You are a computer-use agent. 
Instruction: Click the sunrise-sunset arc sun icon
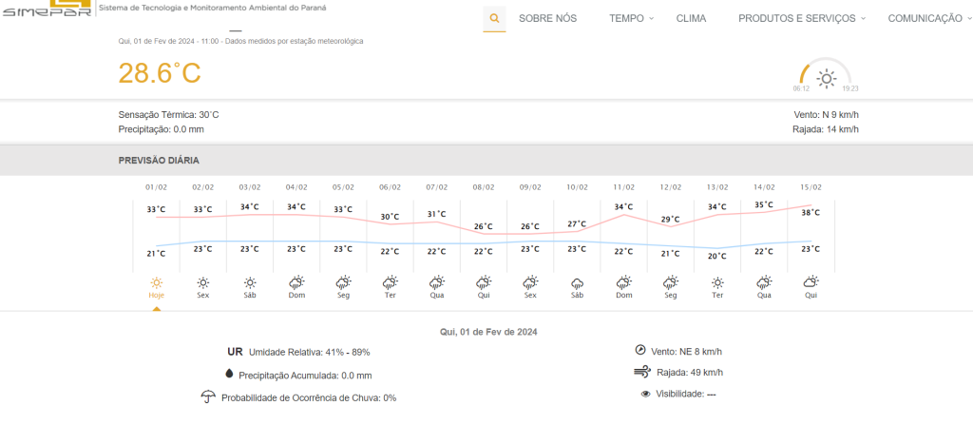point(827,78)
